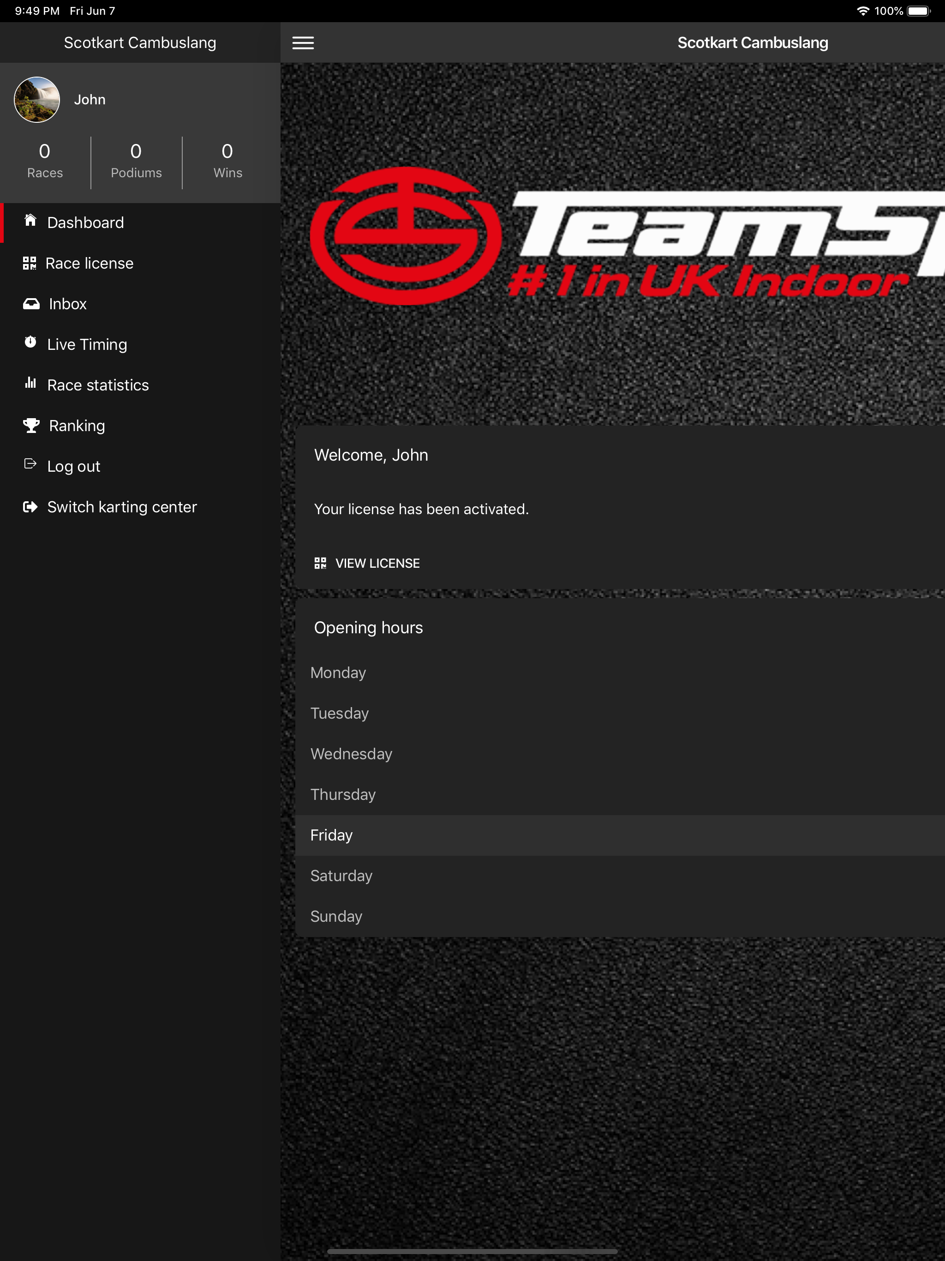Open John's profile avatar photo

coord(37,100)
